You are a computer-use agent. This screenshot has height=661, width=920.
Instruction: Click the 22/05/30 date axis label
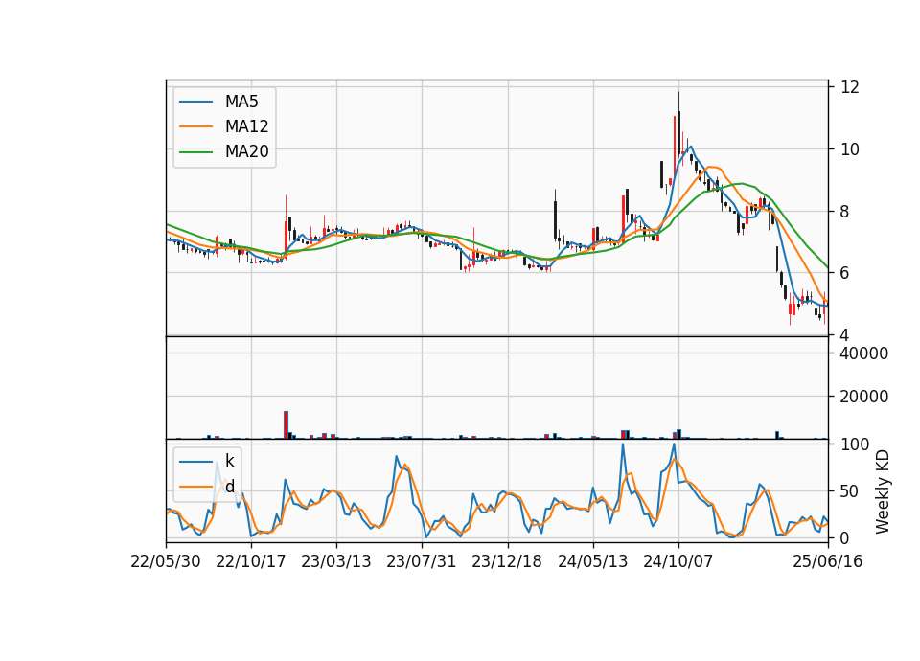[166, 561]
